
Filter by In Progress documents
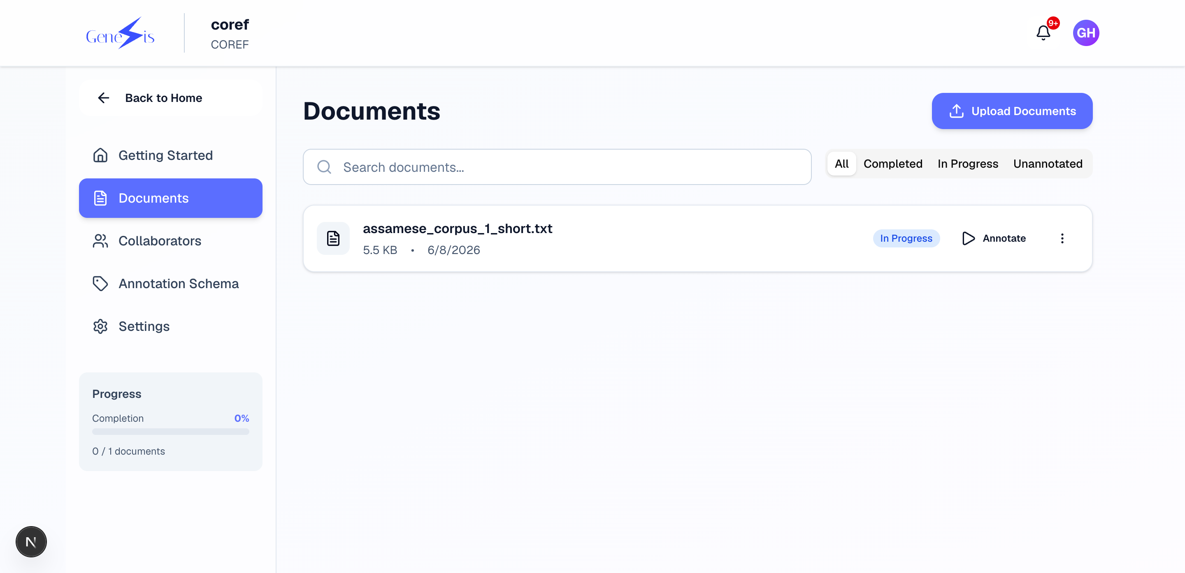point(968,164)
